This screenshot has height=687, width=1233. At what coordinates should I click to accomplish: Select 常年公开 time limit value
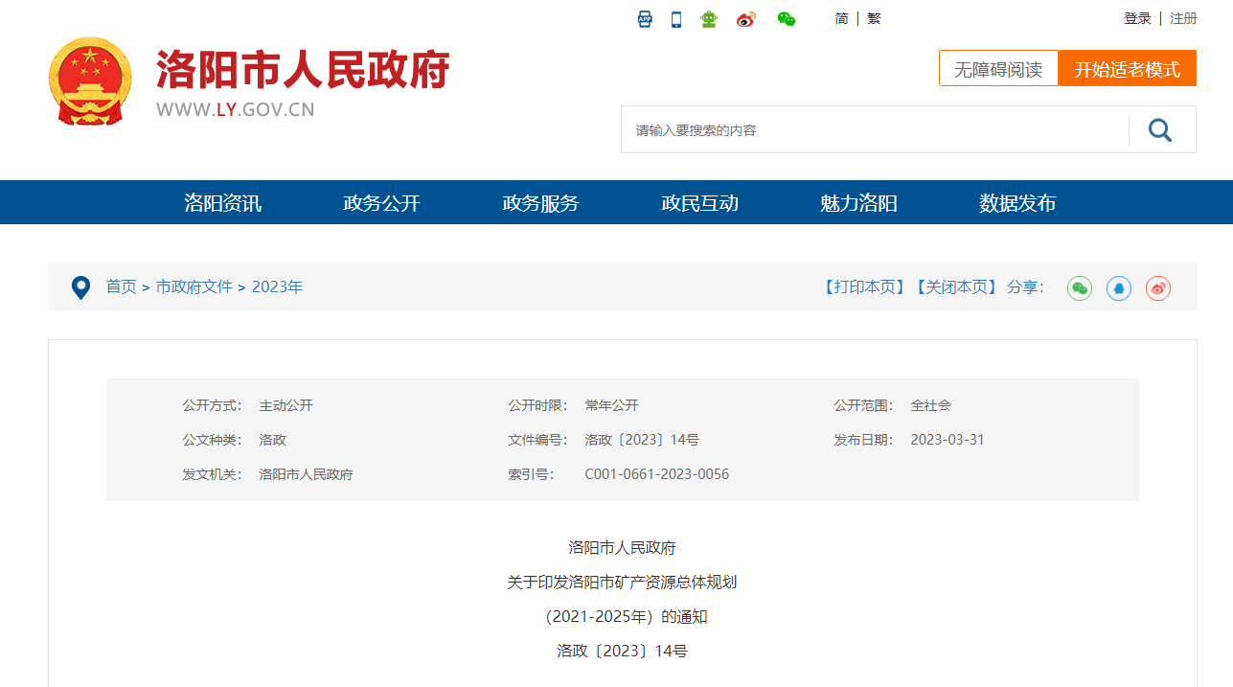click(611, 405)
